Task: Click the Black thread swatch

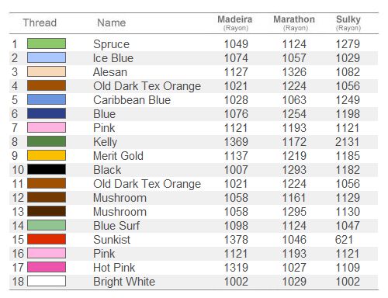Action: pos(47,169)
